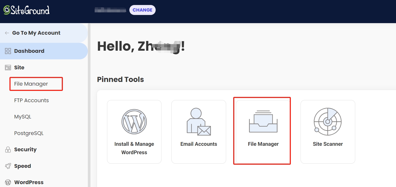Click the Security padlock icon

[7, 149]
